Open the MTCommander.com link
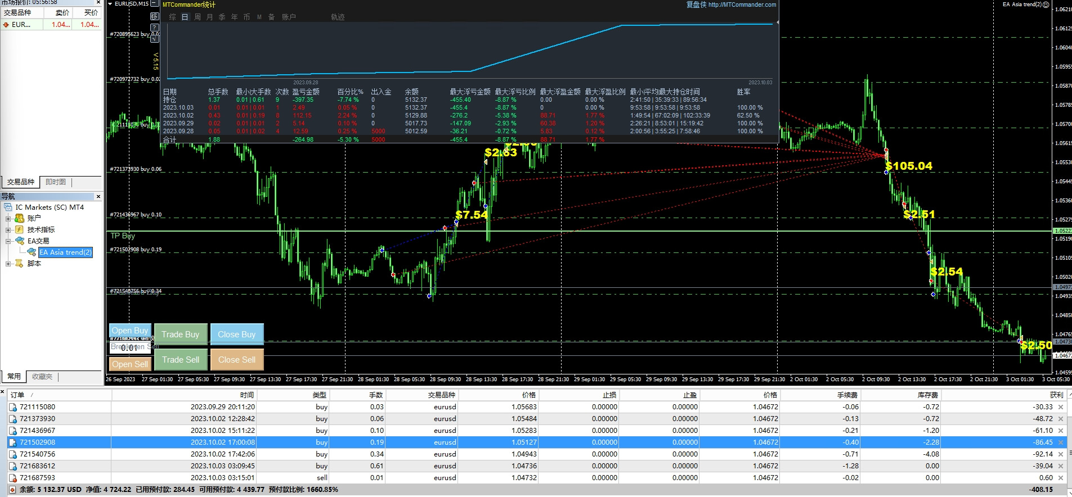The height and width of the screenshot is (497, 1072). pyautogui.click(x=742, y=4)
